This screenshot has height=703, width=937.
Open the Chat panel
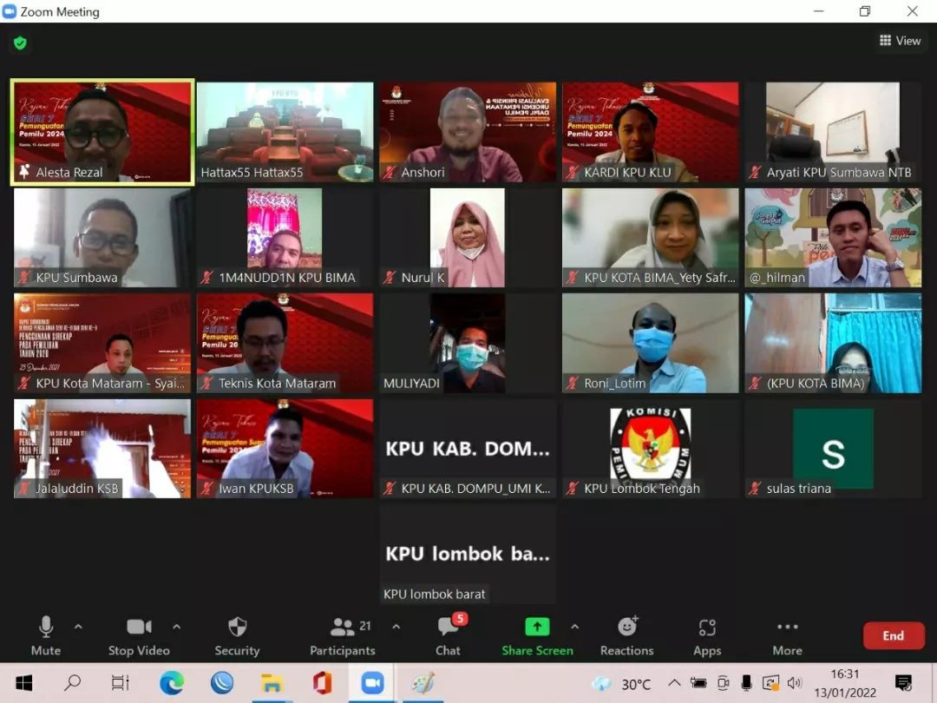coord(448,635)
